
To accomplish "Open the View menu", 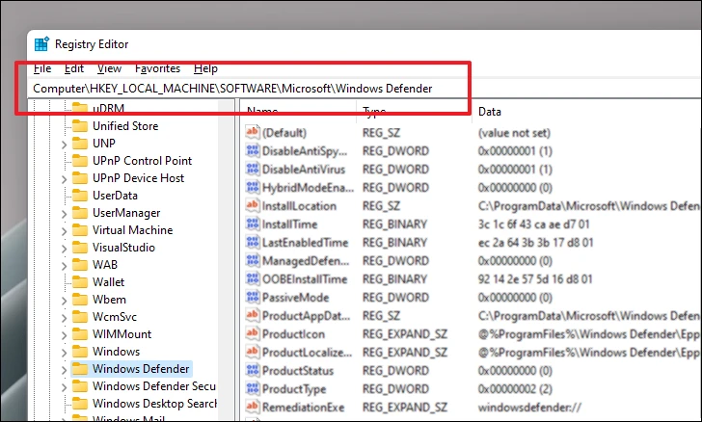I will [109, 68].
